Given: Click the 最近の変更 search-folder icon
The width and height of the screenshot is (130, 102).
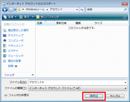Looking at the screenshot, I should coord(5,61).
